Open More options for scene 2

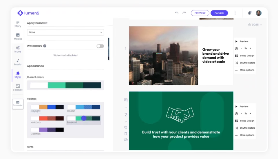click(x=245, y=135)
